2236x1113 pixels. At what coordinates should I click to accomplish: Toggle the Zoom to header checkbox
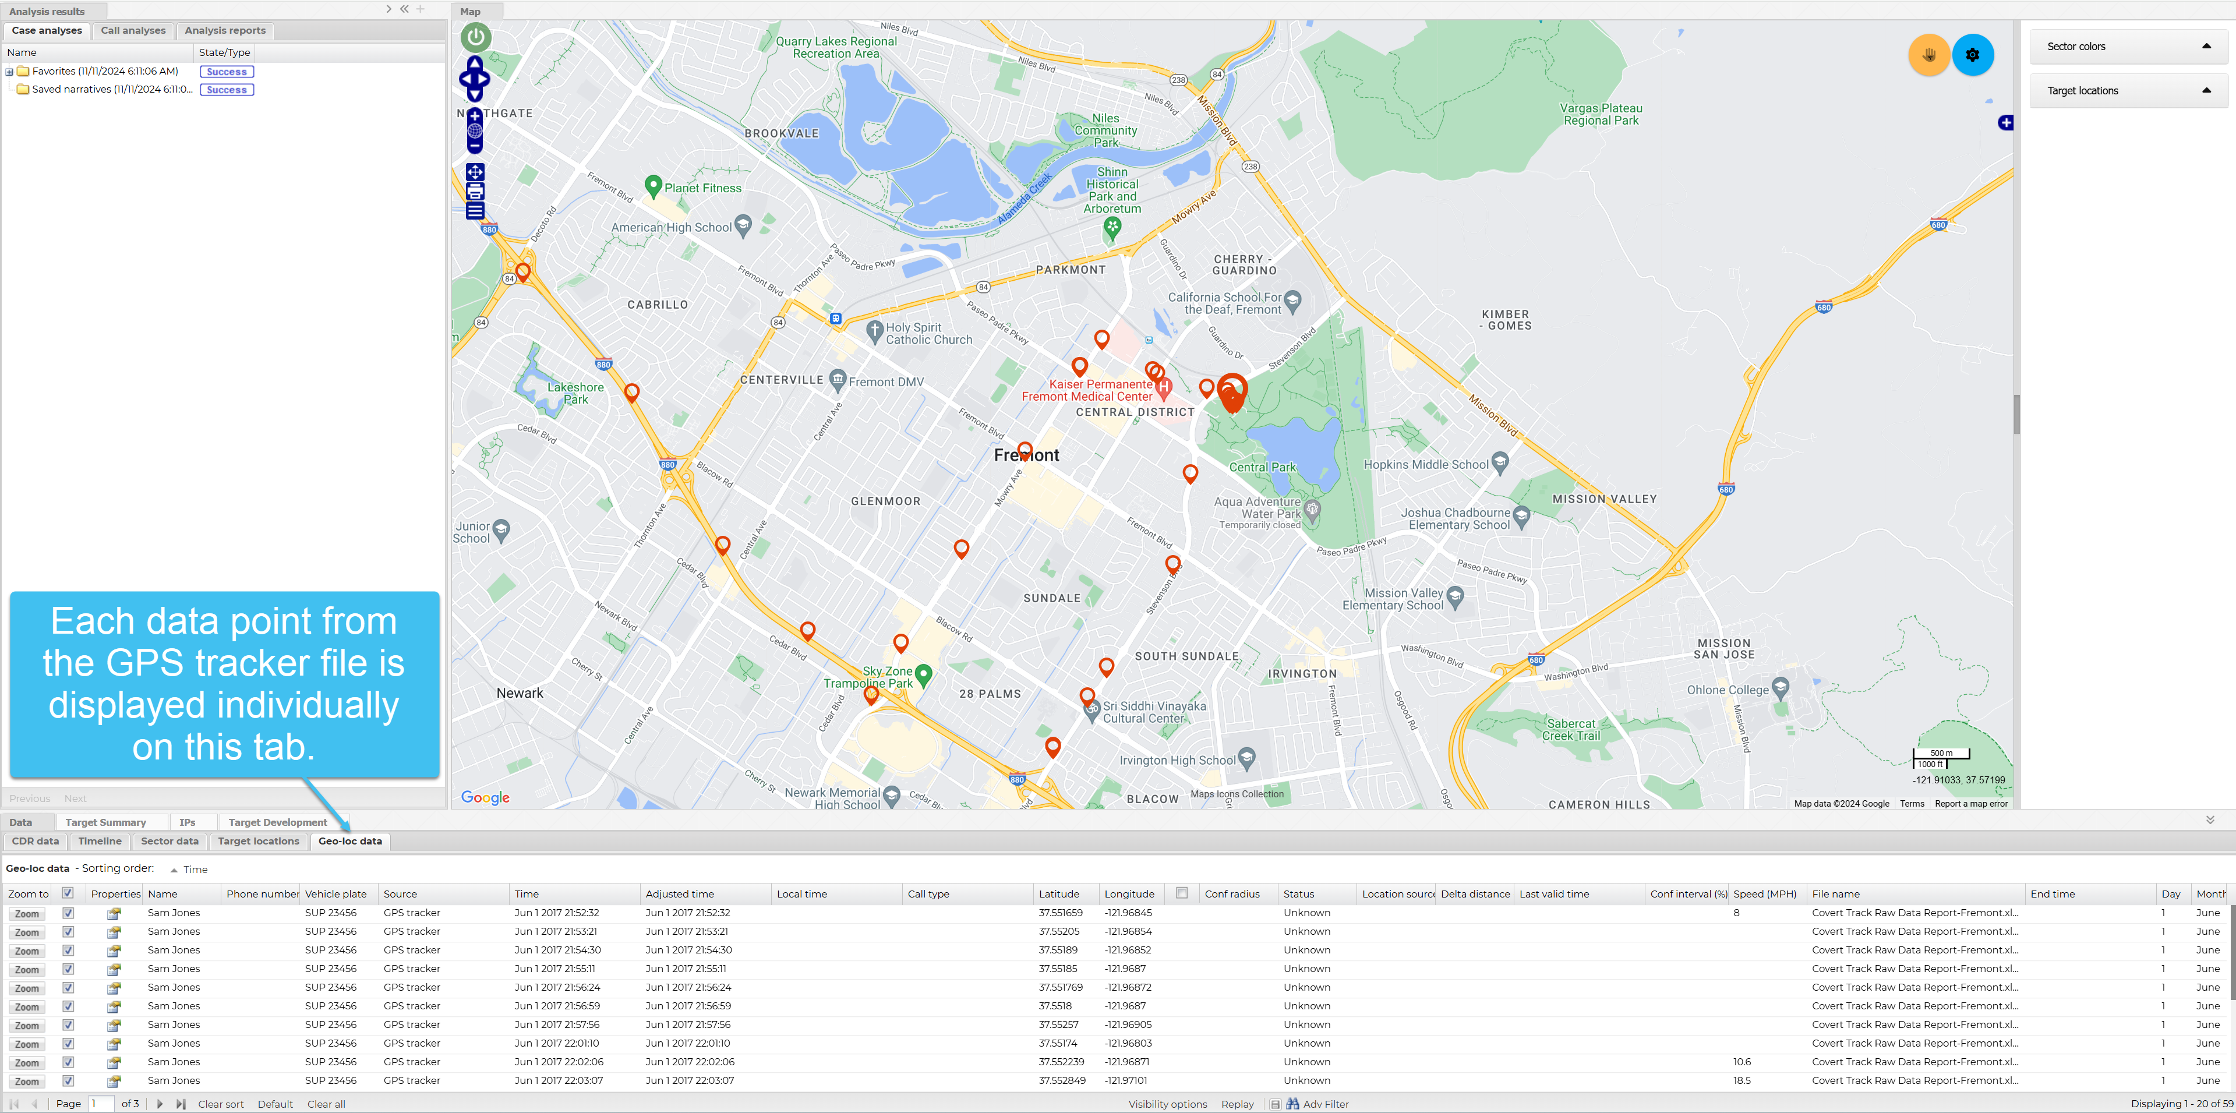68,893
